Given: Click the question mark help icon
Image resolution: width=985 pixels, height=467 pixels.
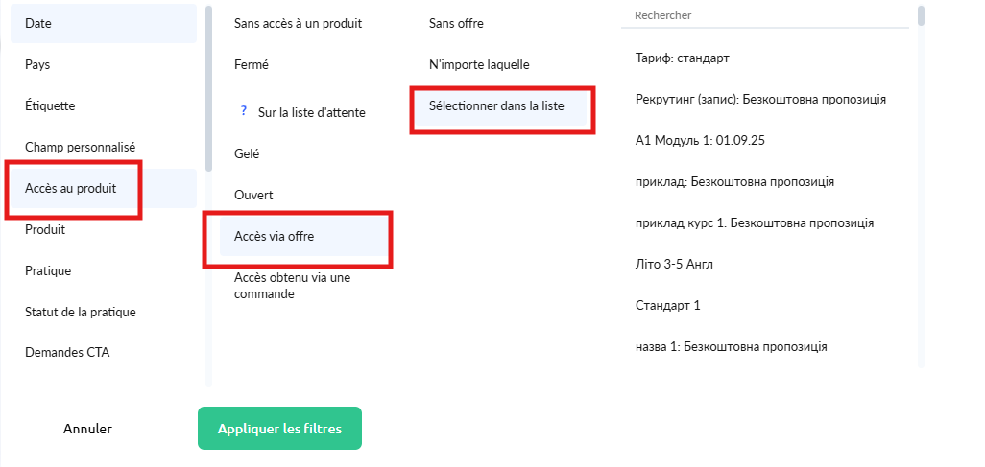Looking at the screenshot, I should 244,111.
